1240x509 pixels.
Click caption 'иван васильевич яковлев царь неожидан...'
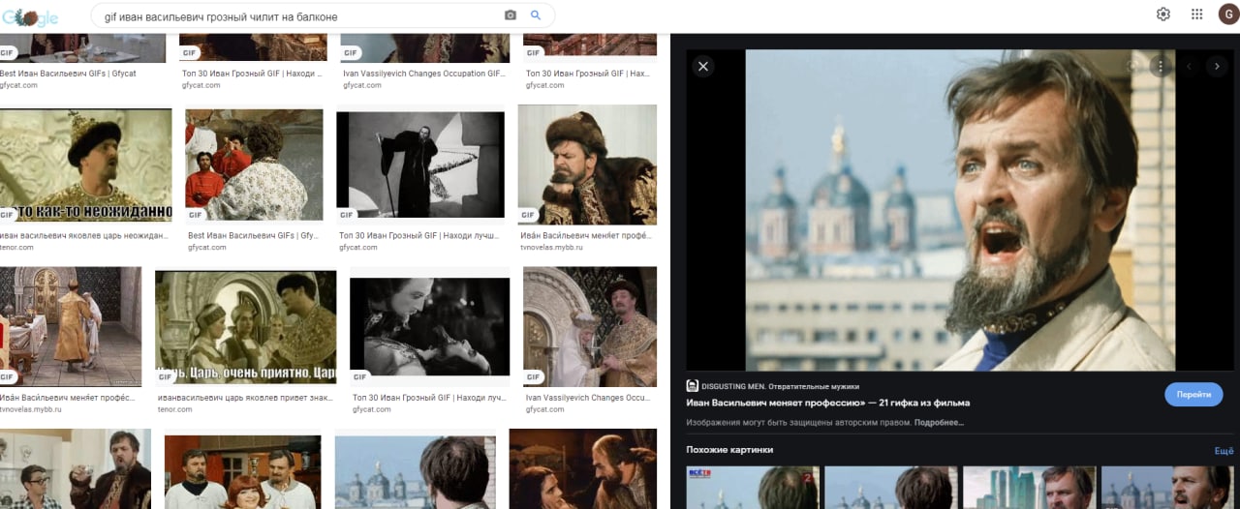[x=84, y=236]
